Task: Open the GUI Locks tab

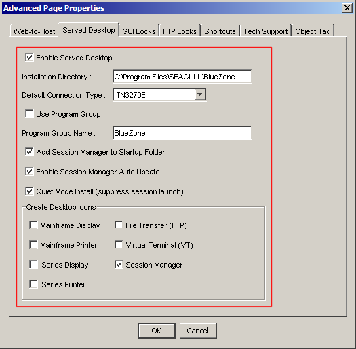Action: click(x=139, y=31)
